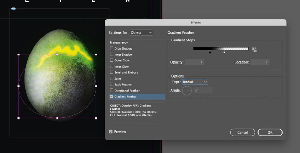Image resolution: width=300 pixels, height=153 pixels.
Task: Click the middle-right handle of the ellipse frame
Action: tap(96, 86)
